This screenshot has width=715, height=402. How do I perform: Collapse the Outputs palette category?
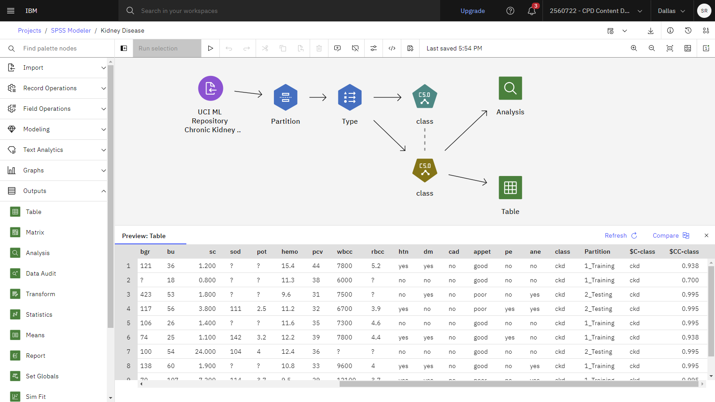coord(54,191)
